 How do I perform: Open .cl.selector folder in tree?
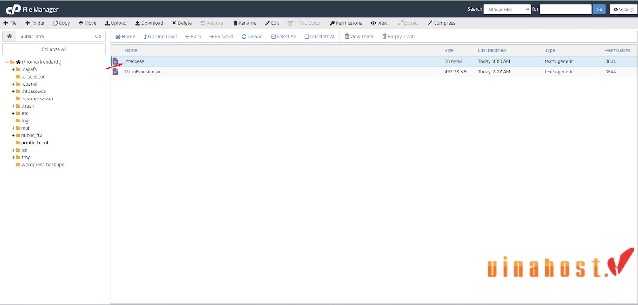(x=33, y=77)
